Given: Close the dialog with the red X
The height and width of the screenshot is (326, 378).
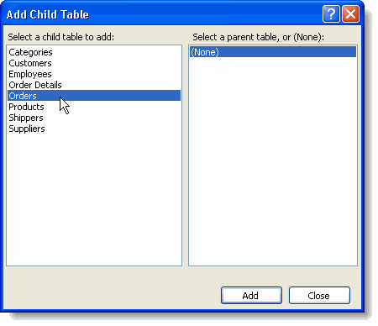Looking at the screenshot, I should 350,13.
